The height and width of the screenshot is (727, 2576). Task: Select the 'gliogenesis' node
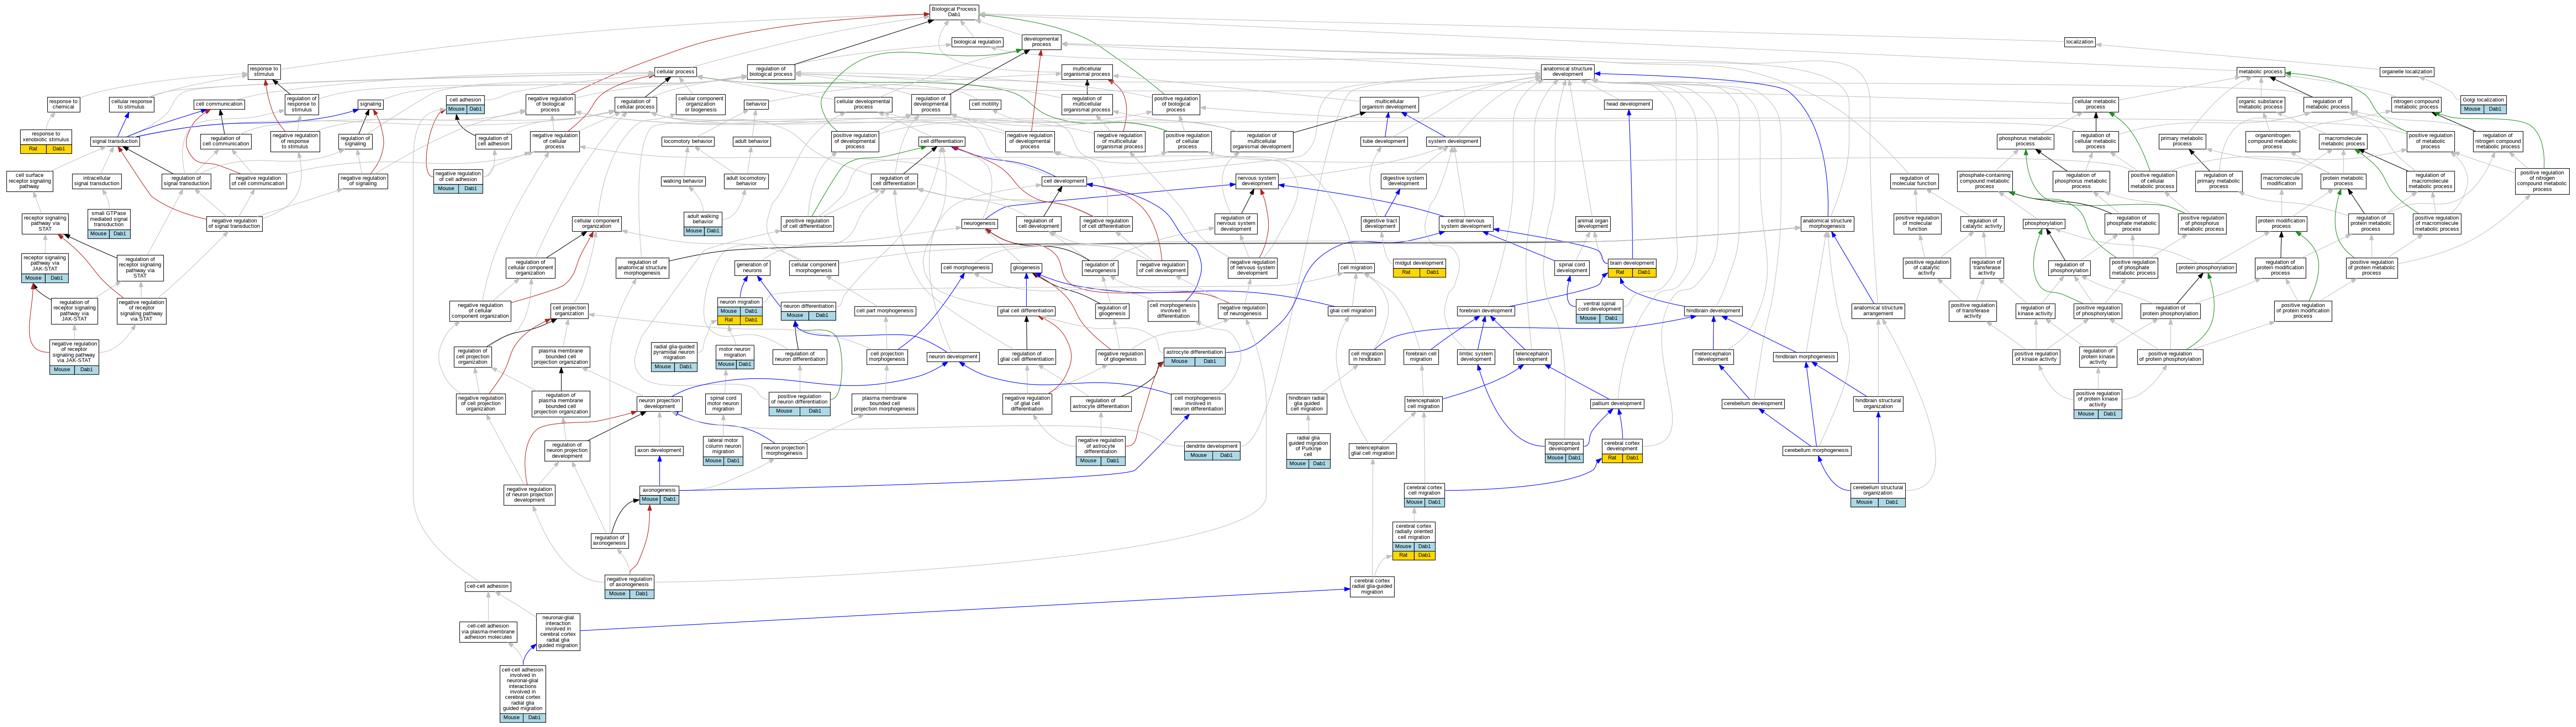[1026, 267]
